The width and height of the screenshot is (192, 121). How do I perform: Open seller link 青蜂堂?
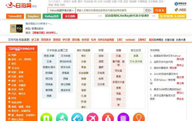(x=57, y=40)
